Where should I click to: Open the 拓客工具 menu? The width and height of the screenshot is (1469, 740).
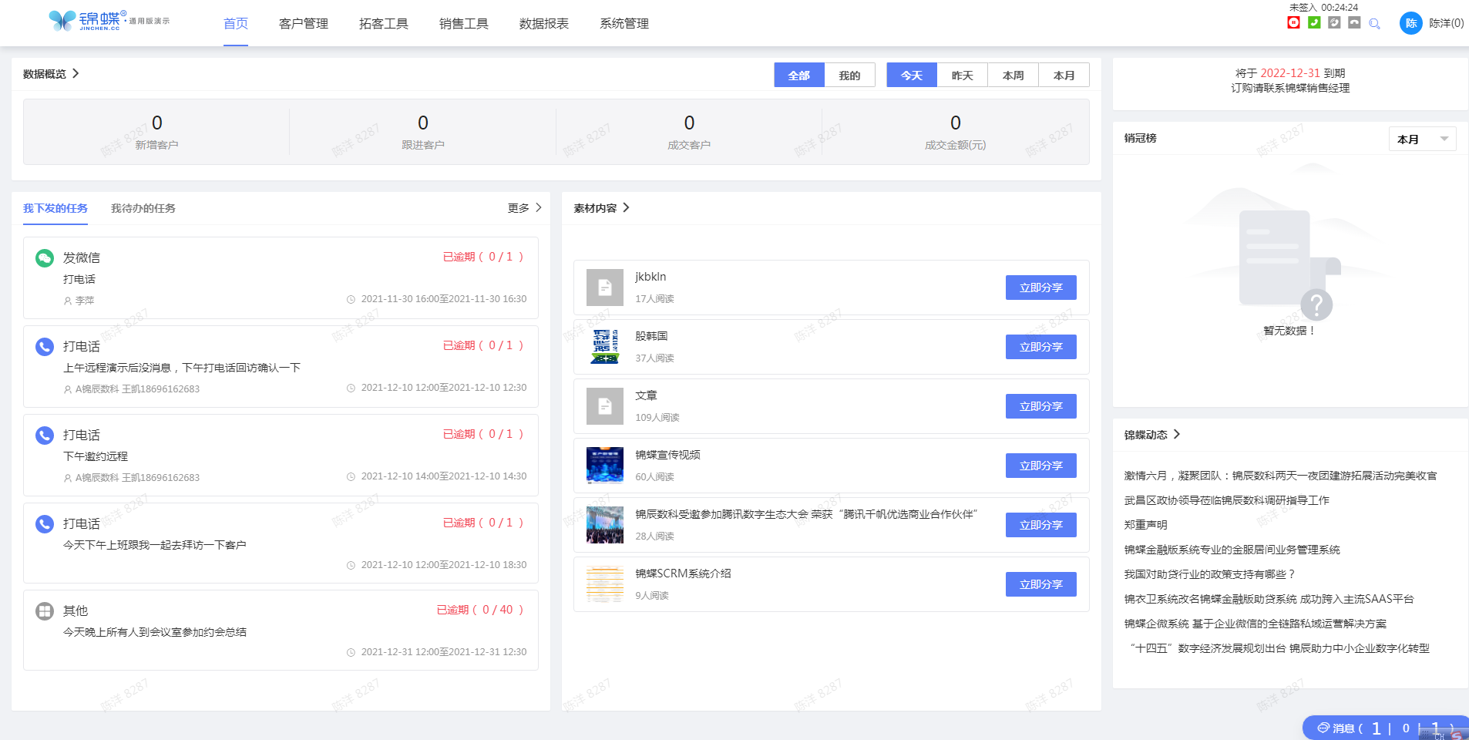pos(384,23)
